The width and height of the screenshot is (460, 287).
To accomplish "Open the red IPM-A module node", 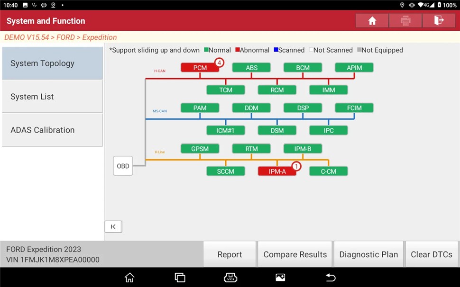I will [x=277, y=171].
